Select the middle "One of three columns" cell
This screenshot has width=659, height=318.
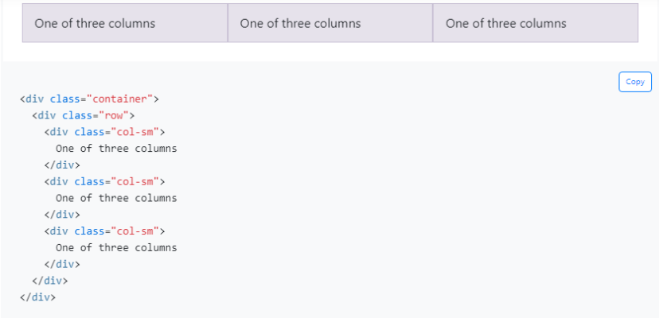[x=330, y=23]
